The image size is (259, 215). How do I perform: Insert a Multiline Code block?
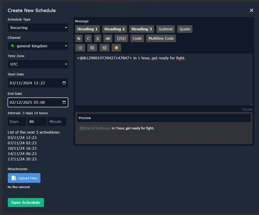161,38
